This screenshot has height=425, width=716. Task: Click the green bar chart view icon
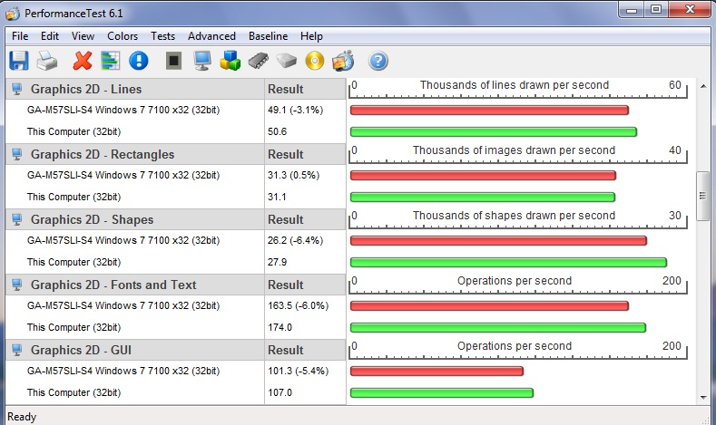pyautogui.click(x=110, y=61)
